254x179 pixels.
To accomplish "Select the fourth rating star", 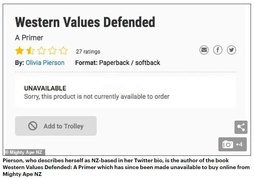I will 52,51.
